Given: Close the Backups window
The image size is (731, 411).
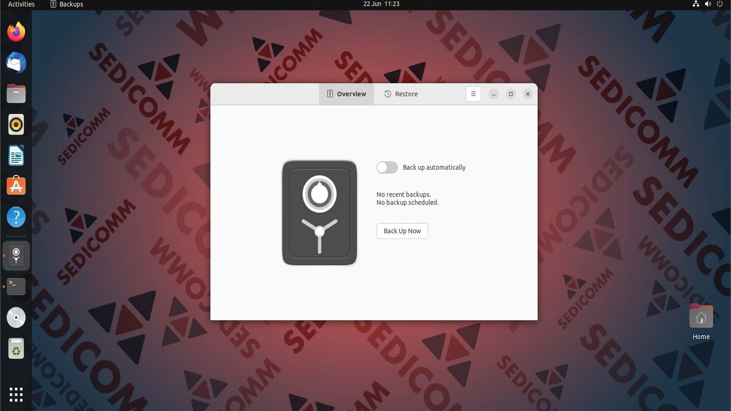Looking at the screenshot, I should point(528,94).
